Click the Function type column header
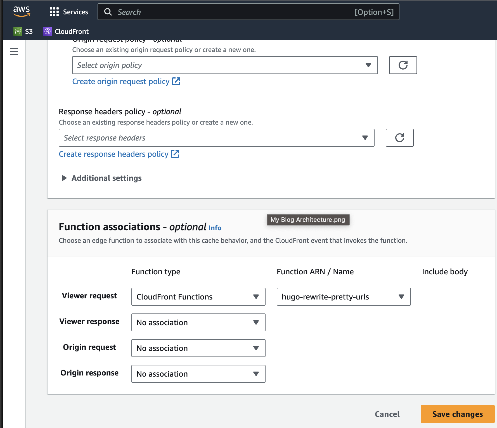The image size is (497, 428). [156, 272]
